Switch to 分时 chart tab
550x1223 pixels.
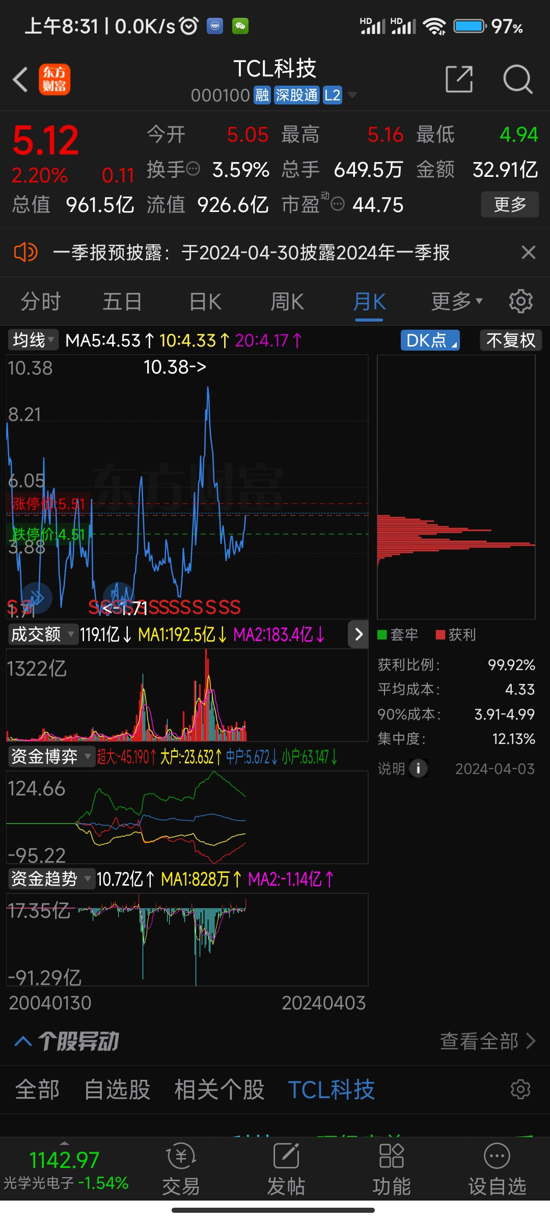(x=41, y=302)
